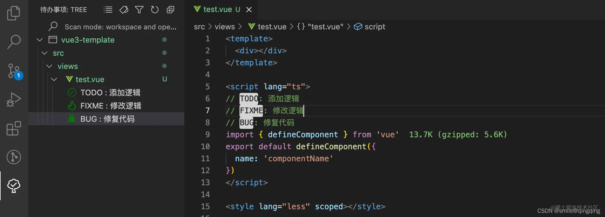Screen dimensions: 605x217
Task: Click highlighted BUG tag on line 8
Action: [x=247, y=123]
